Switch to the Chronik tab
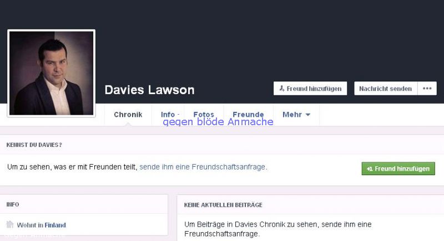This screenshot has height=241, width=444. pos(128,115)
